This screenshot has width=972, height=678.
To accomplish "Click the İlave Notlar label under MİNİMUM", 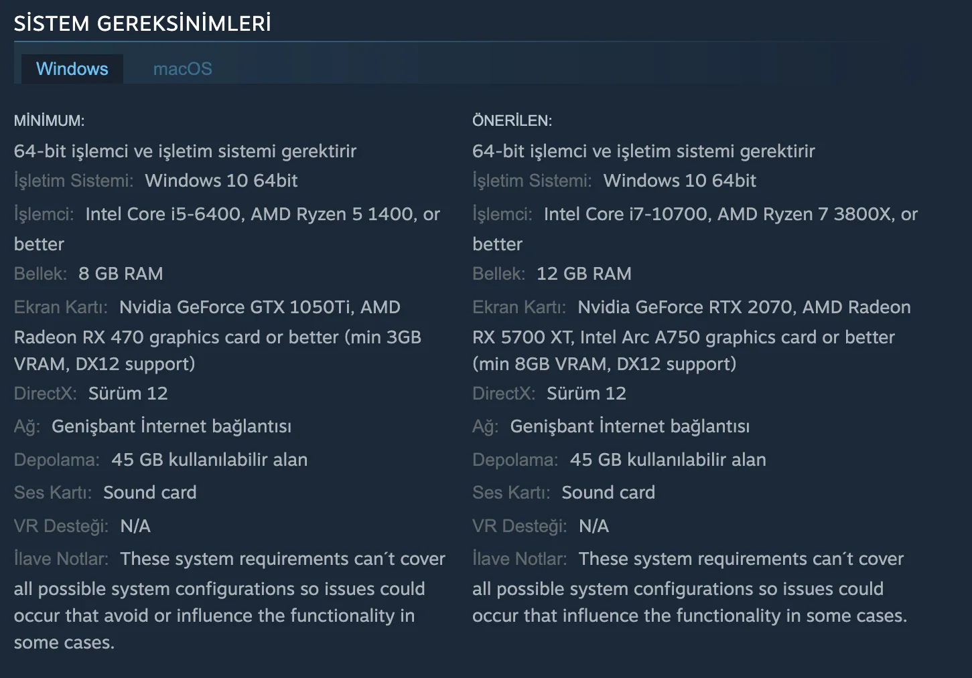I will pyautogui.click(x=61, y=559).
